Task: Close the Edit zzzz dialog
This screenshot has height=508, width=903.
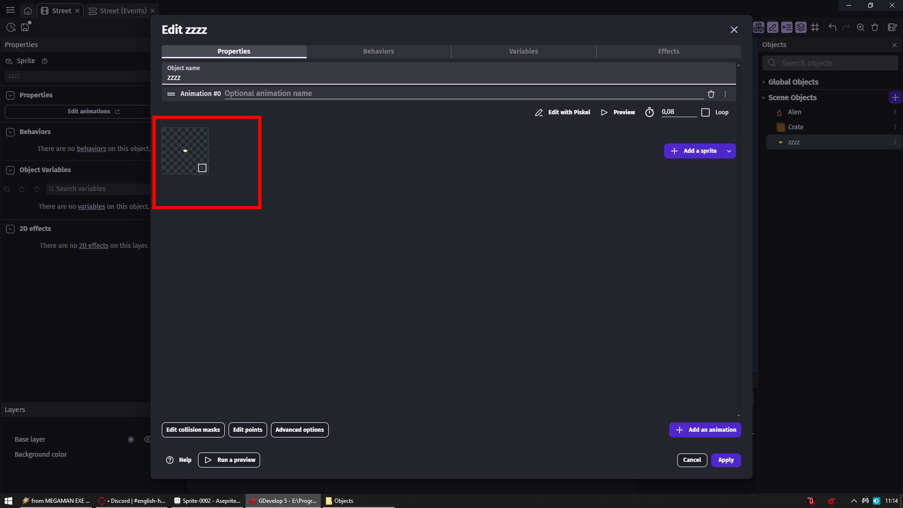Action: click(734, 30)
